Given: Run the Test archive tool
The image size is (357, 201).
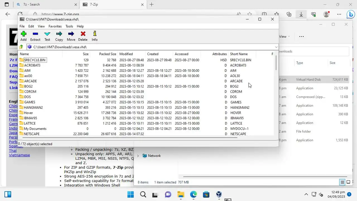Looking at the screenshot, I should [47, 34].
